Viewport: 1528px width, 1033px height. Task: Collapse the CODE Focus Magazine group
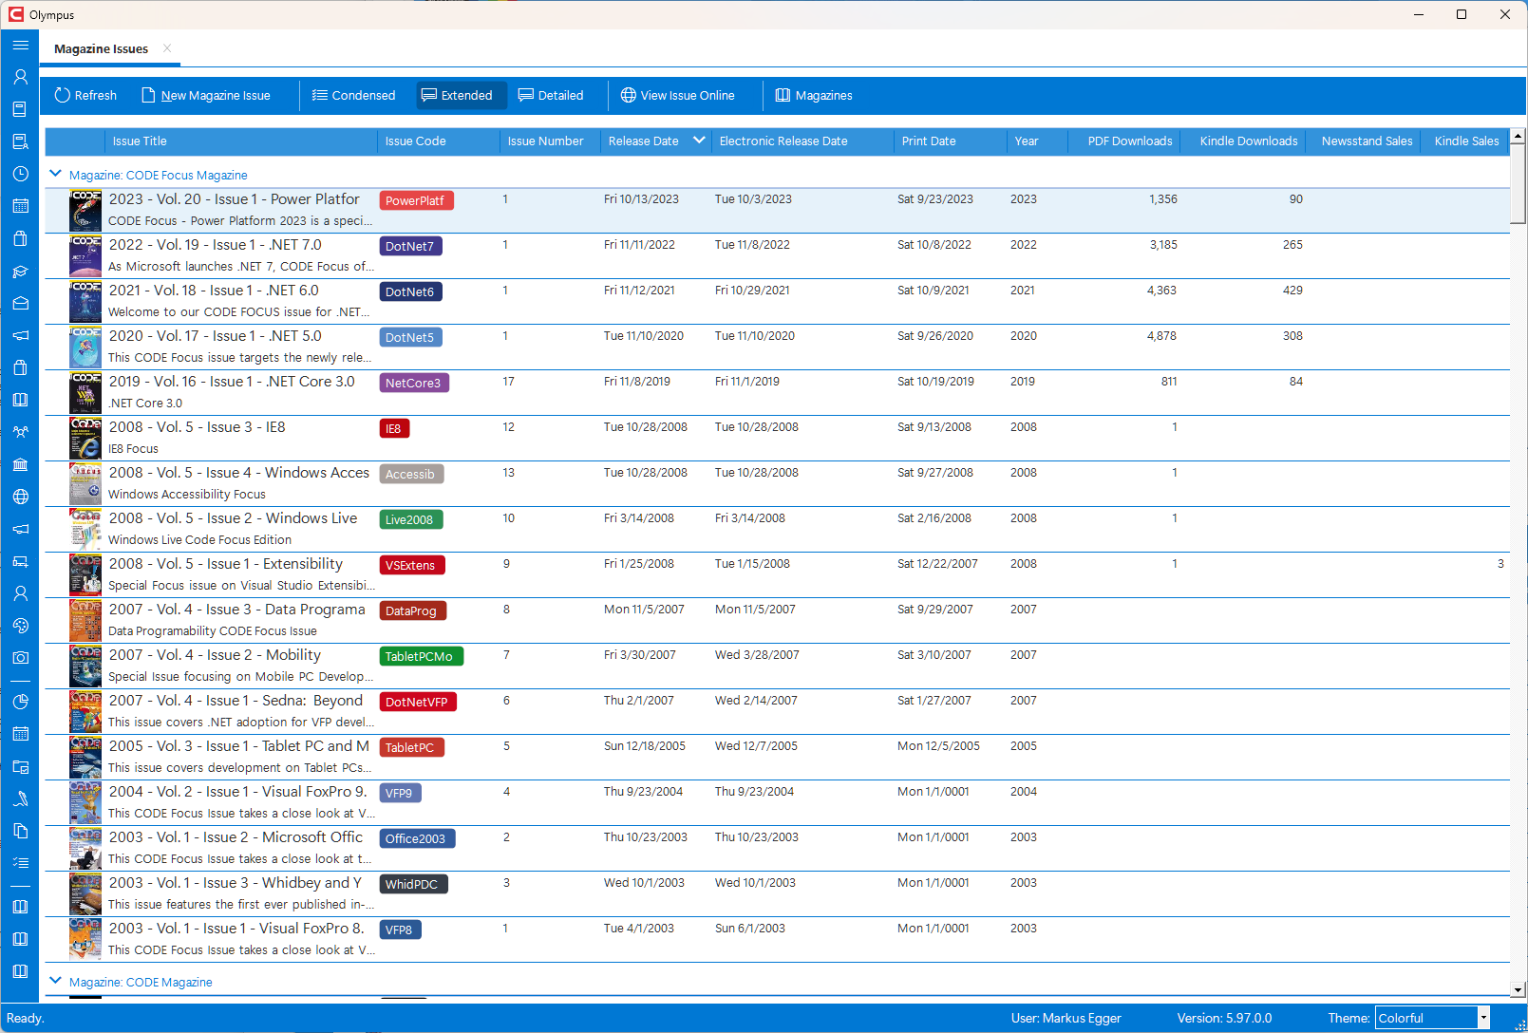[55, 174]
